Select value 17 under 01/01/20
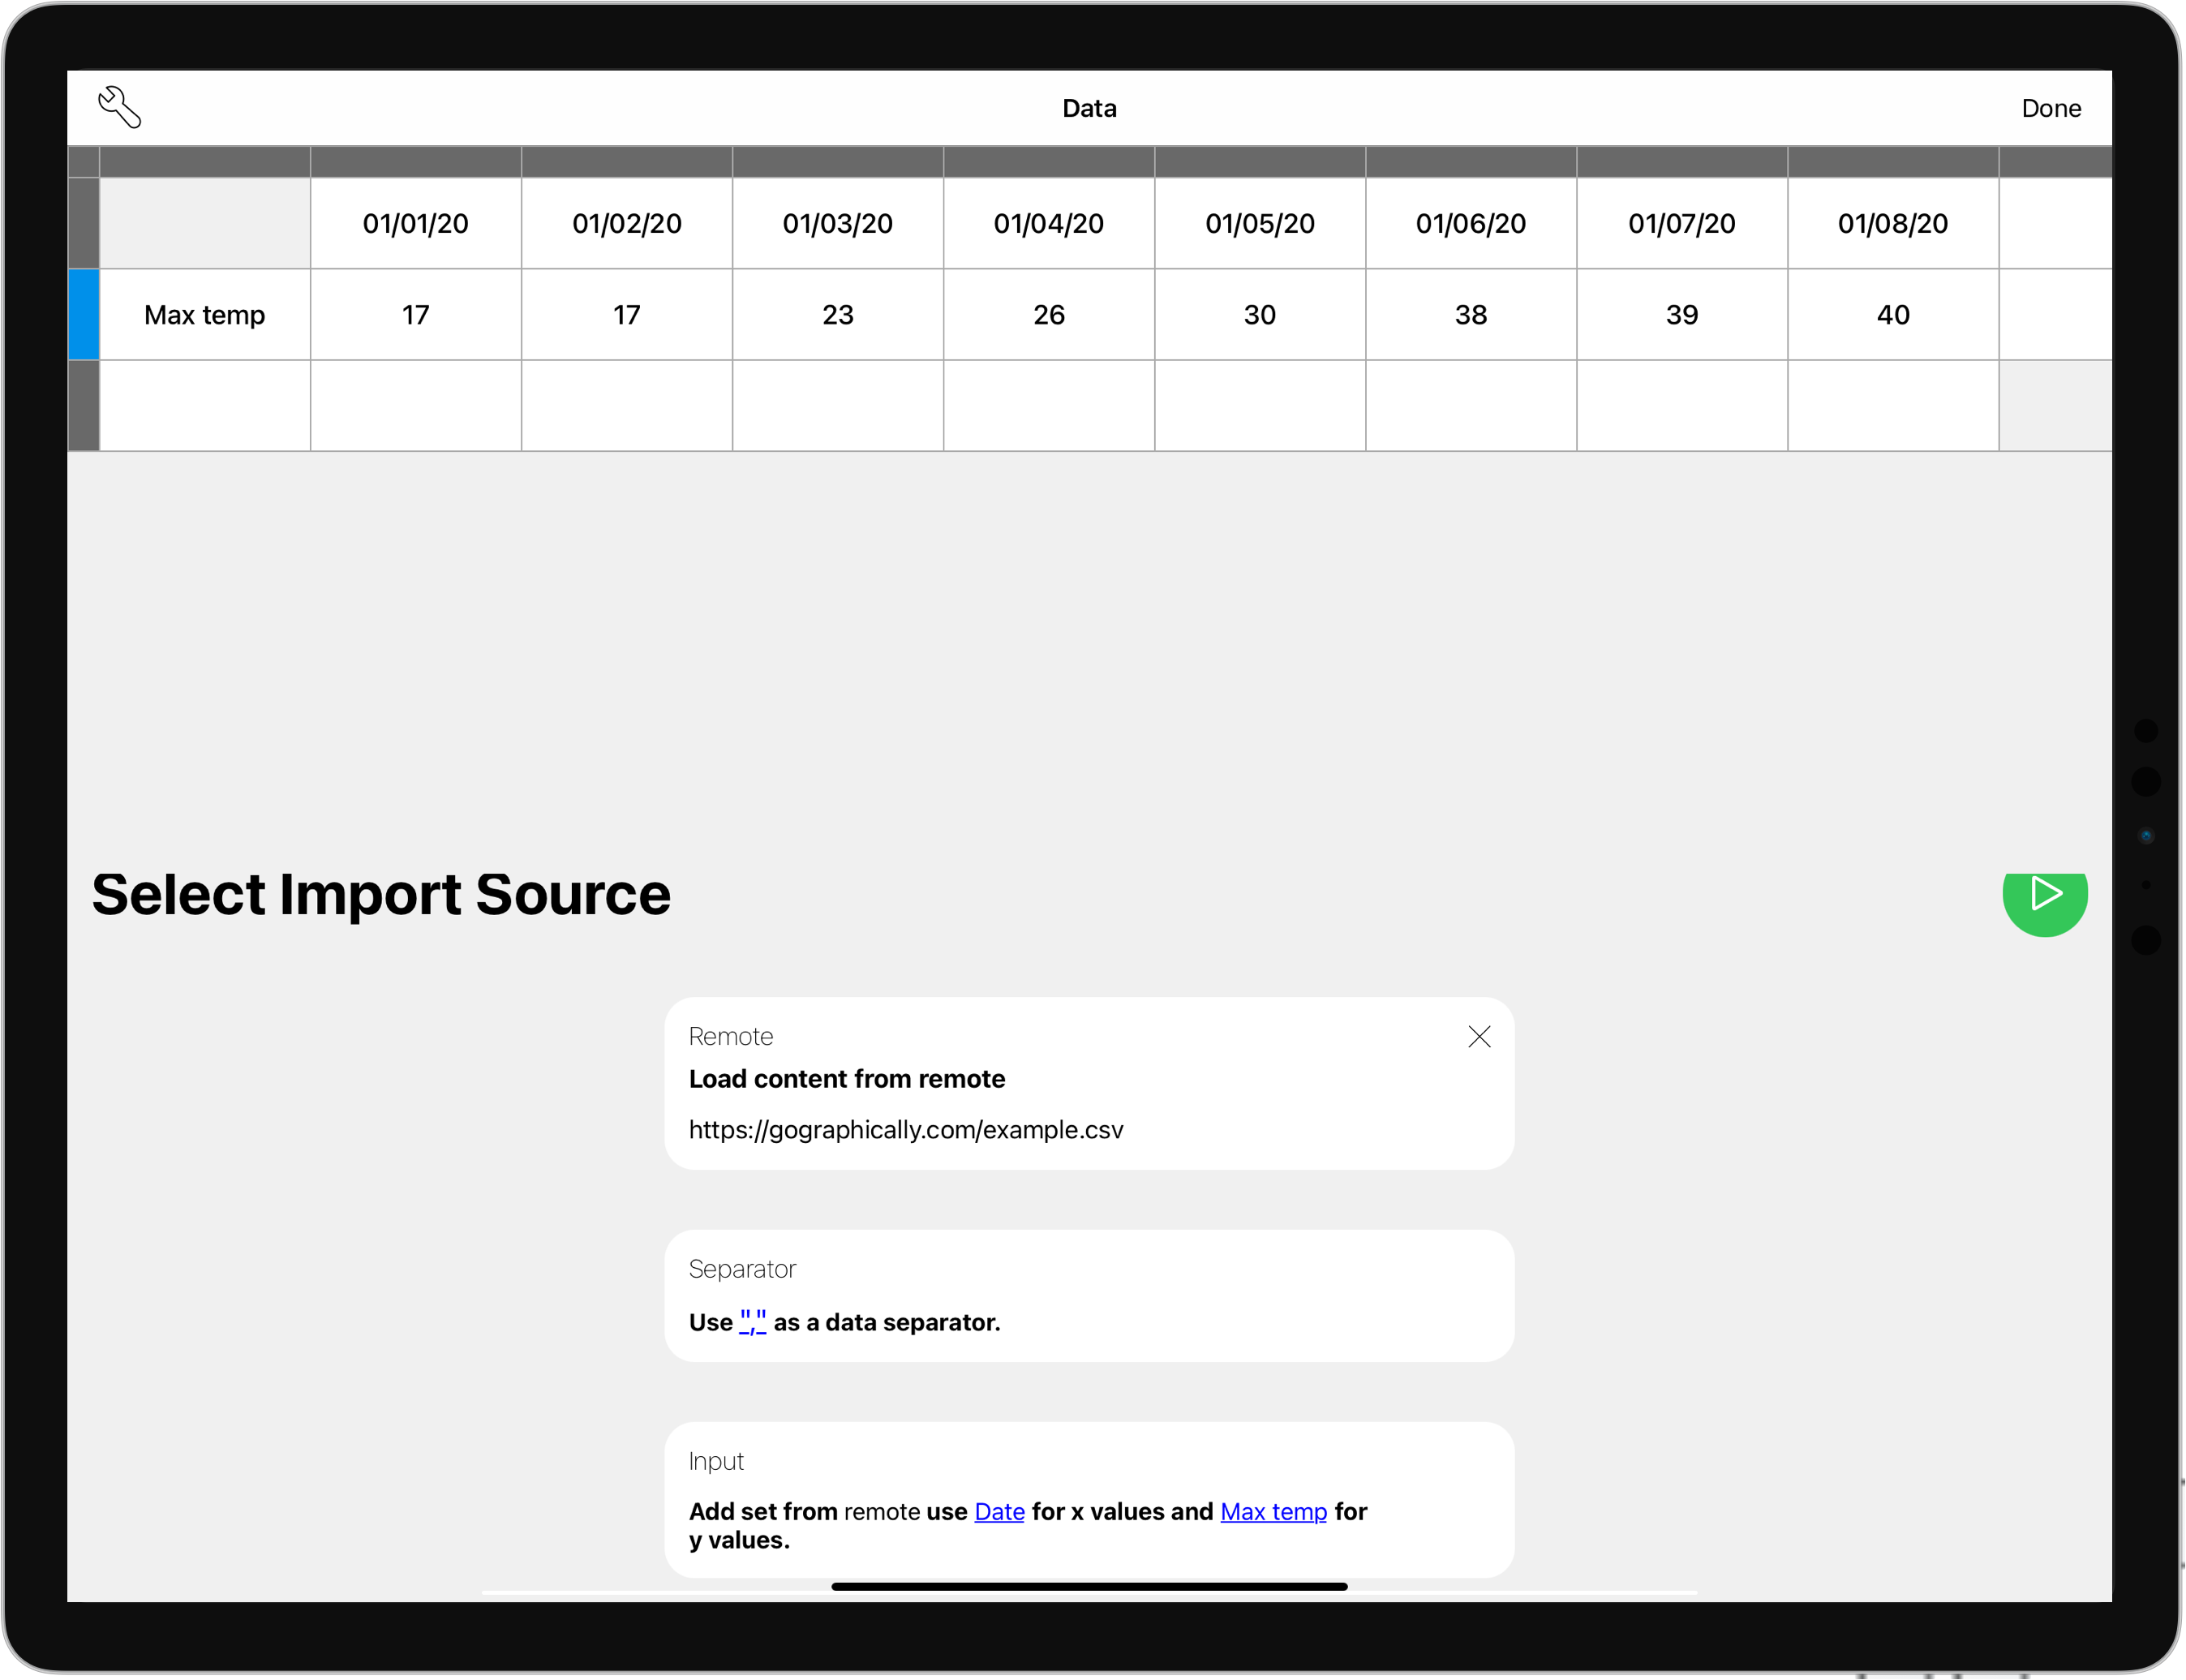This screenshot has width=2186, height=1680. tap(416, 314)
